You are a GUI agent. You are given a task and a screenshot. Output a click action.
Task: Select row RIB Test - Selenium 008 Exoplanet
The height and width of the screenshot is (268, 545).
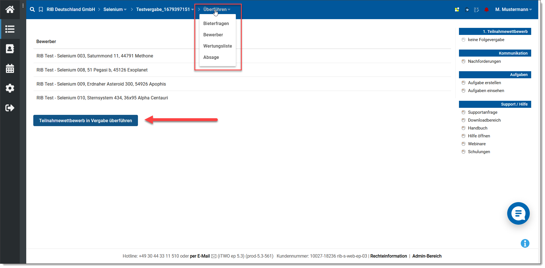click(242, 70)
